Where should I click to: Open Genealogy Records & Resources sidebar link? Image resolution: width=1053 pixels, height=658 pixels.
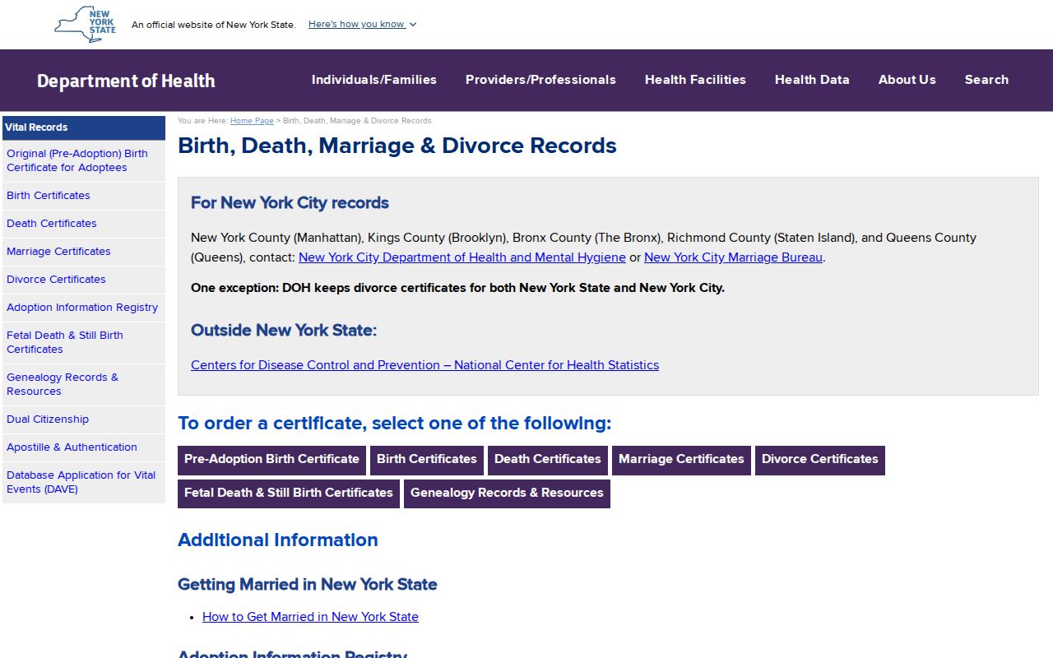coord(84,384)
